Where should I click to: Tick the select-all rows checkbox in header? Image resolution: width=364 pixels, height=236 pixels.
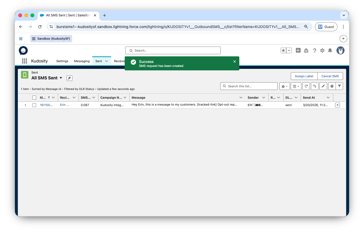34,98
